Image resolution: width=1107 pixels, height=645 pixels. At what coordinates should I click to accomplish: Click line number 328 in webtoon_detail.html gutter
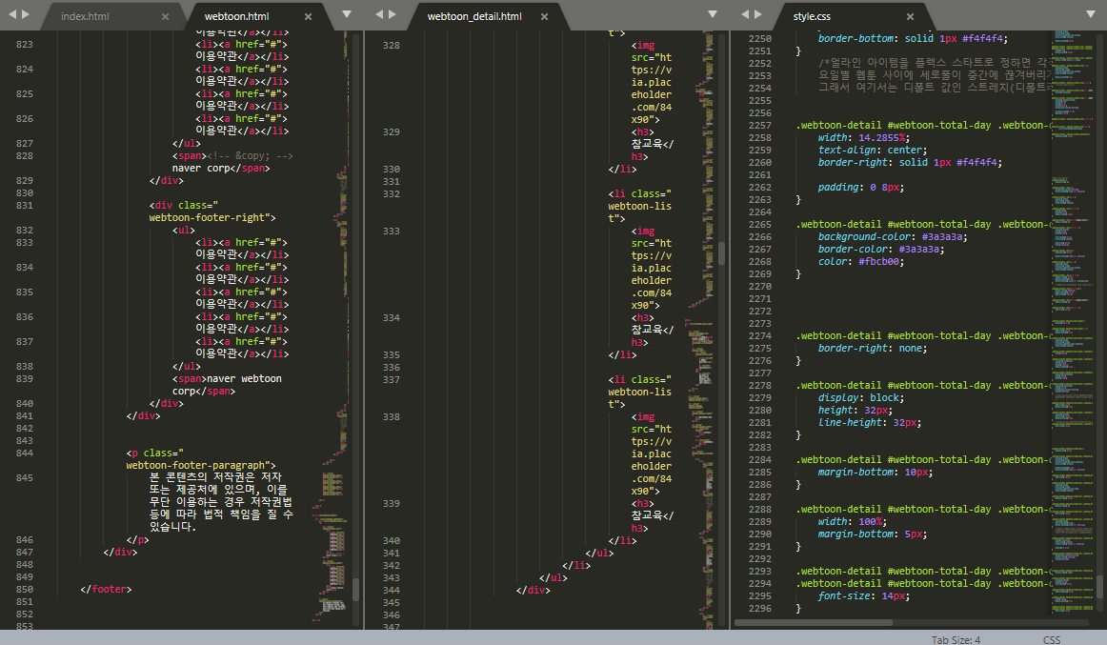[392, 45]
